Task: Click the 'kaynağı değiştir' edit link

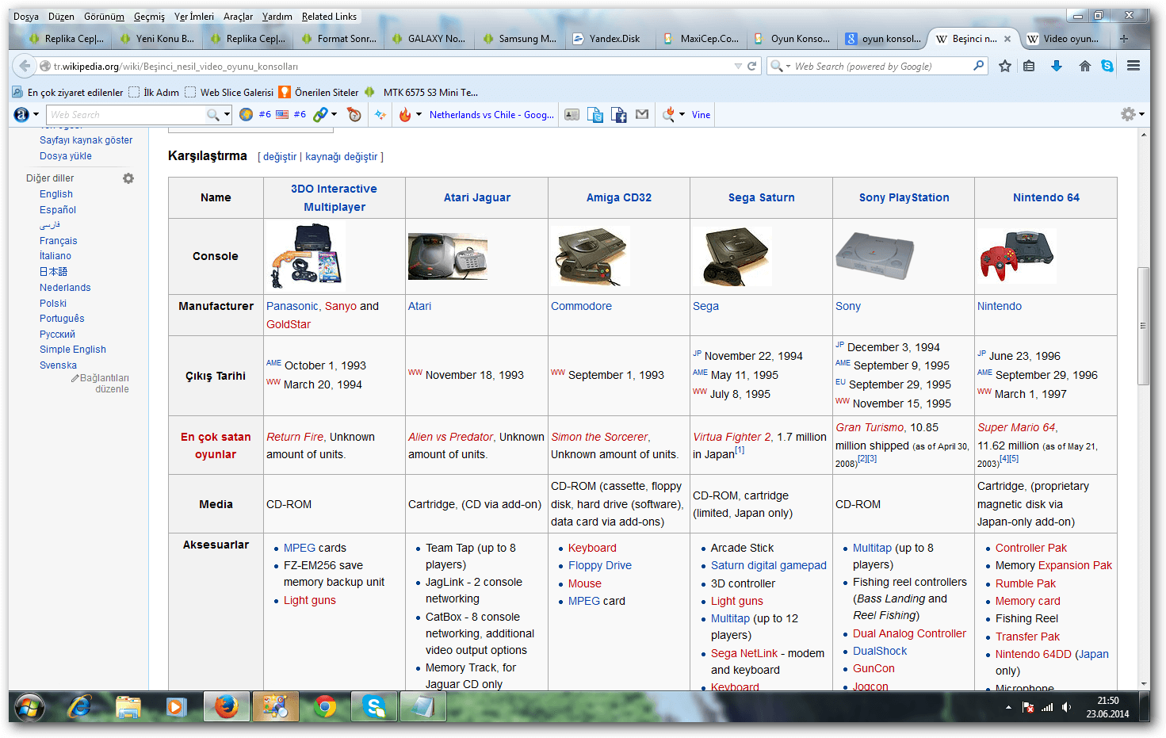Action: coord(341,157)
